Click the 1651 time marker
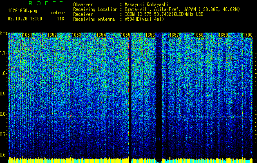The image size is (257, 163). coord(27,35)
